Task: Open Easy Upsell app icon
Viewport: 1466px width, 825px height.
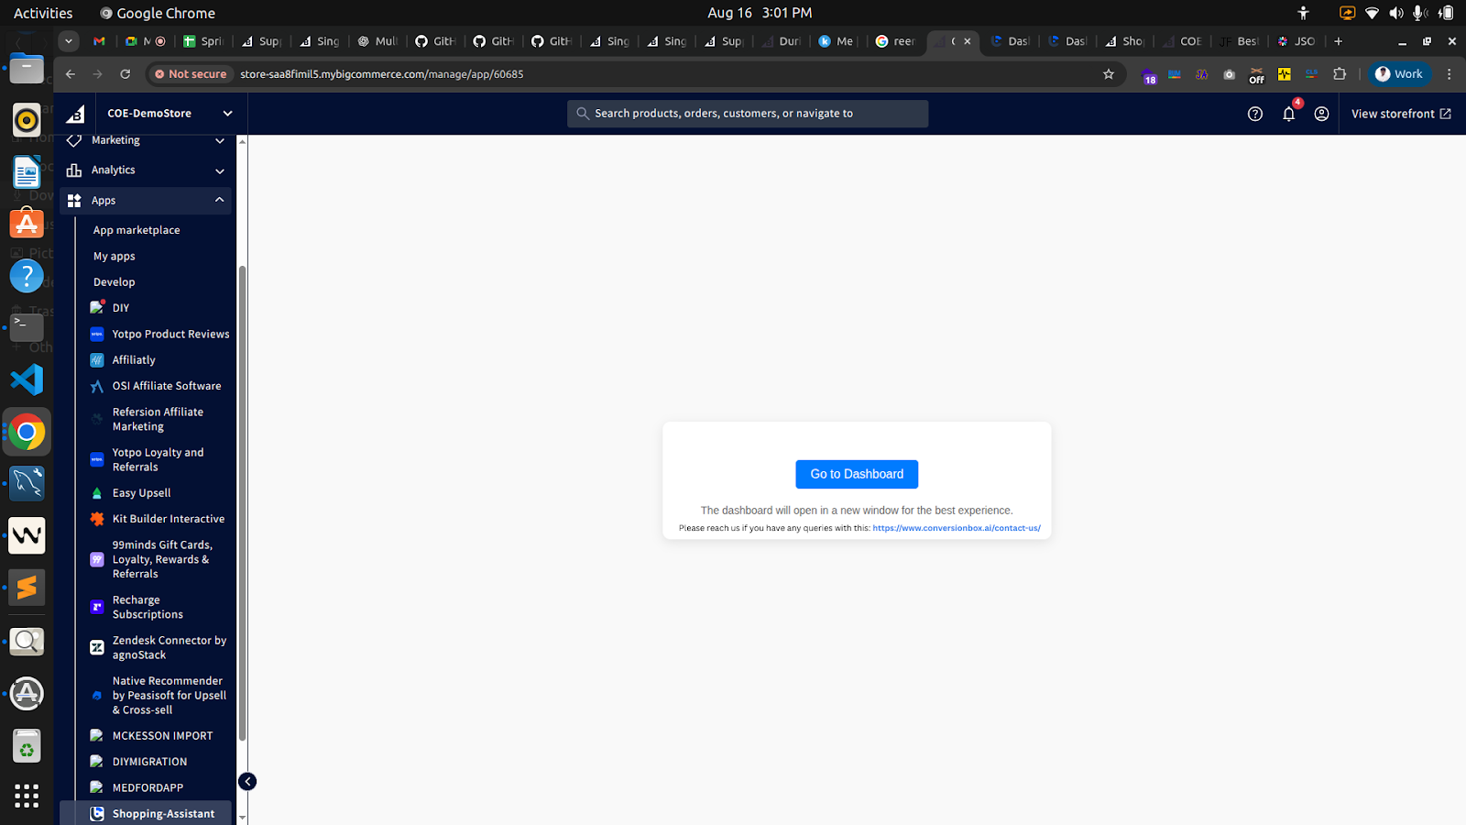Action: (97, 493)
